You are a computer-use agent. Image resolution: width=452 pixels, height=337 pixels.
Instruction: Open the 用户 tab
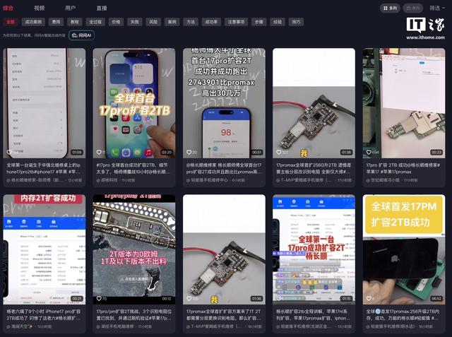71,8
